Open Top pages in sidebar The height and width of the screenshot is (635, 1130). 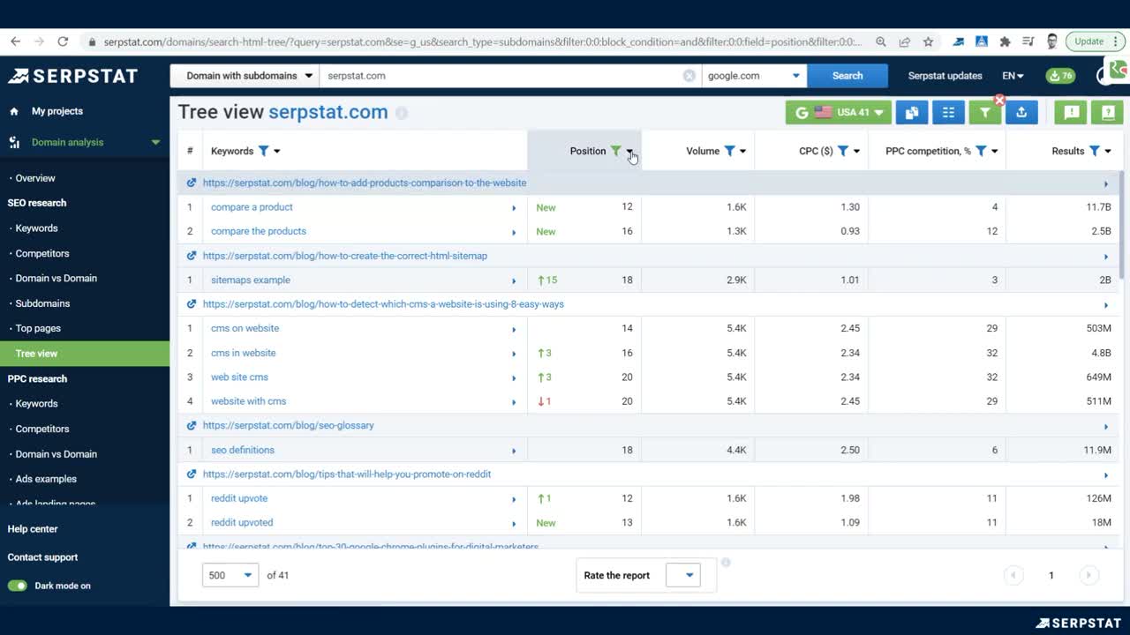coord(38,328)
